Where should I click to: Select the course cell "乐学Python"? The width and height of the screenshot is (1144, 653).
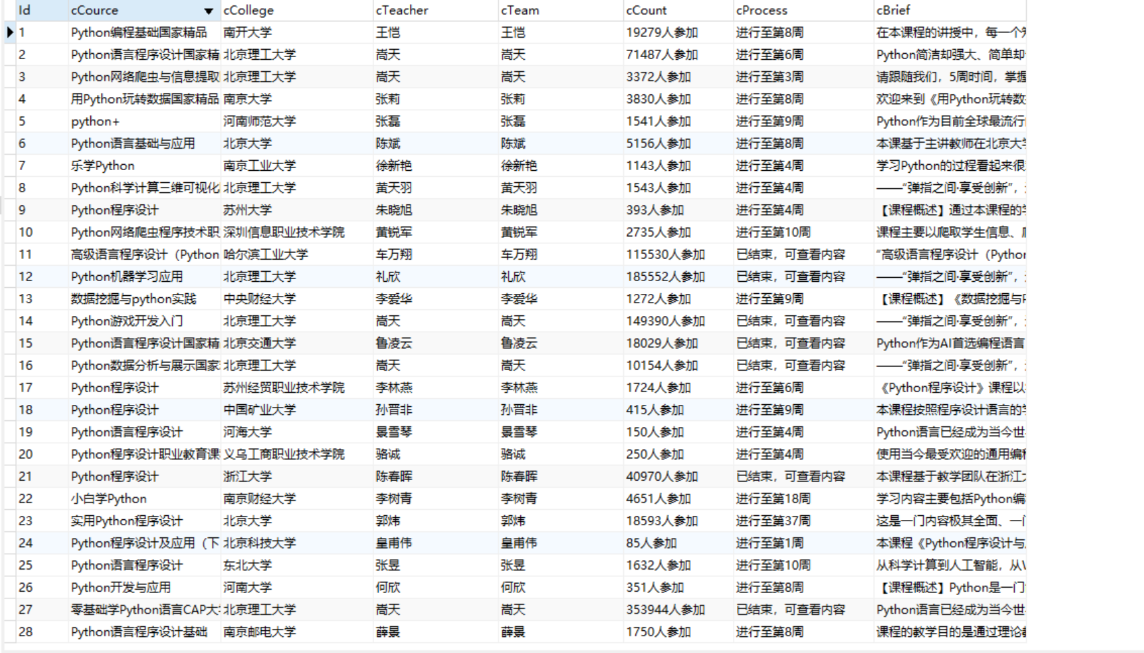(144, 165)
